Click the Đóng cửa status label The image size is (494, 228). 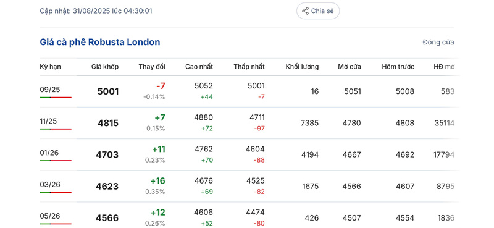[x=438, y=42]
